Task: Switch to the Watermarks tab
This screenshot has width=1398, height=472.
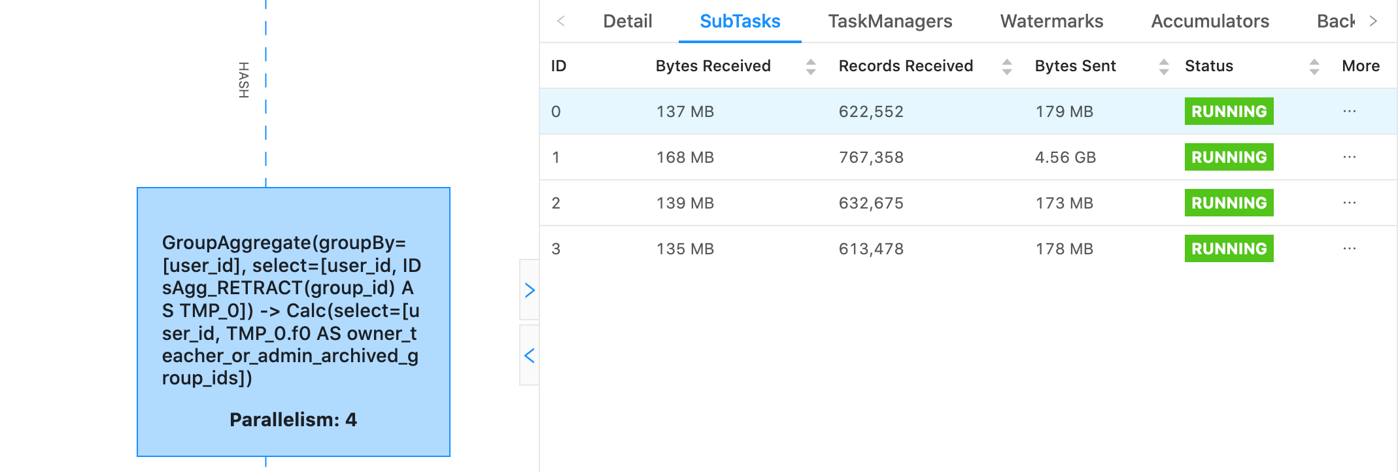Action: coord(1051,22)
